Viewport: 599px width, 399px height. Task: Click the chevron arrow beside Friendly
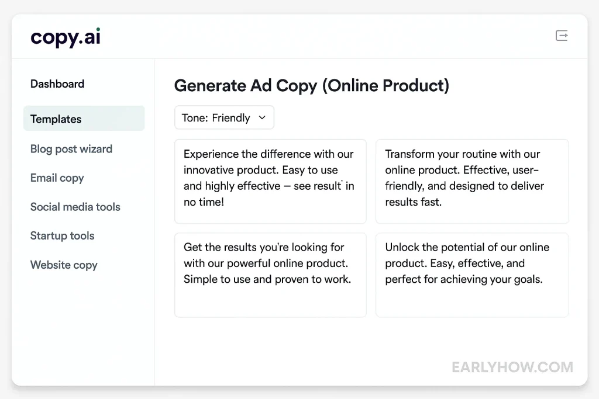coord(262,118)
